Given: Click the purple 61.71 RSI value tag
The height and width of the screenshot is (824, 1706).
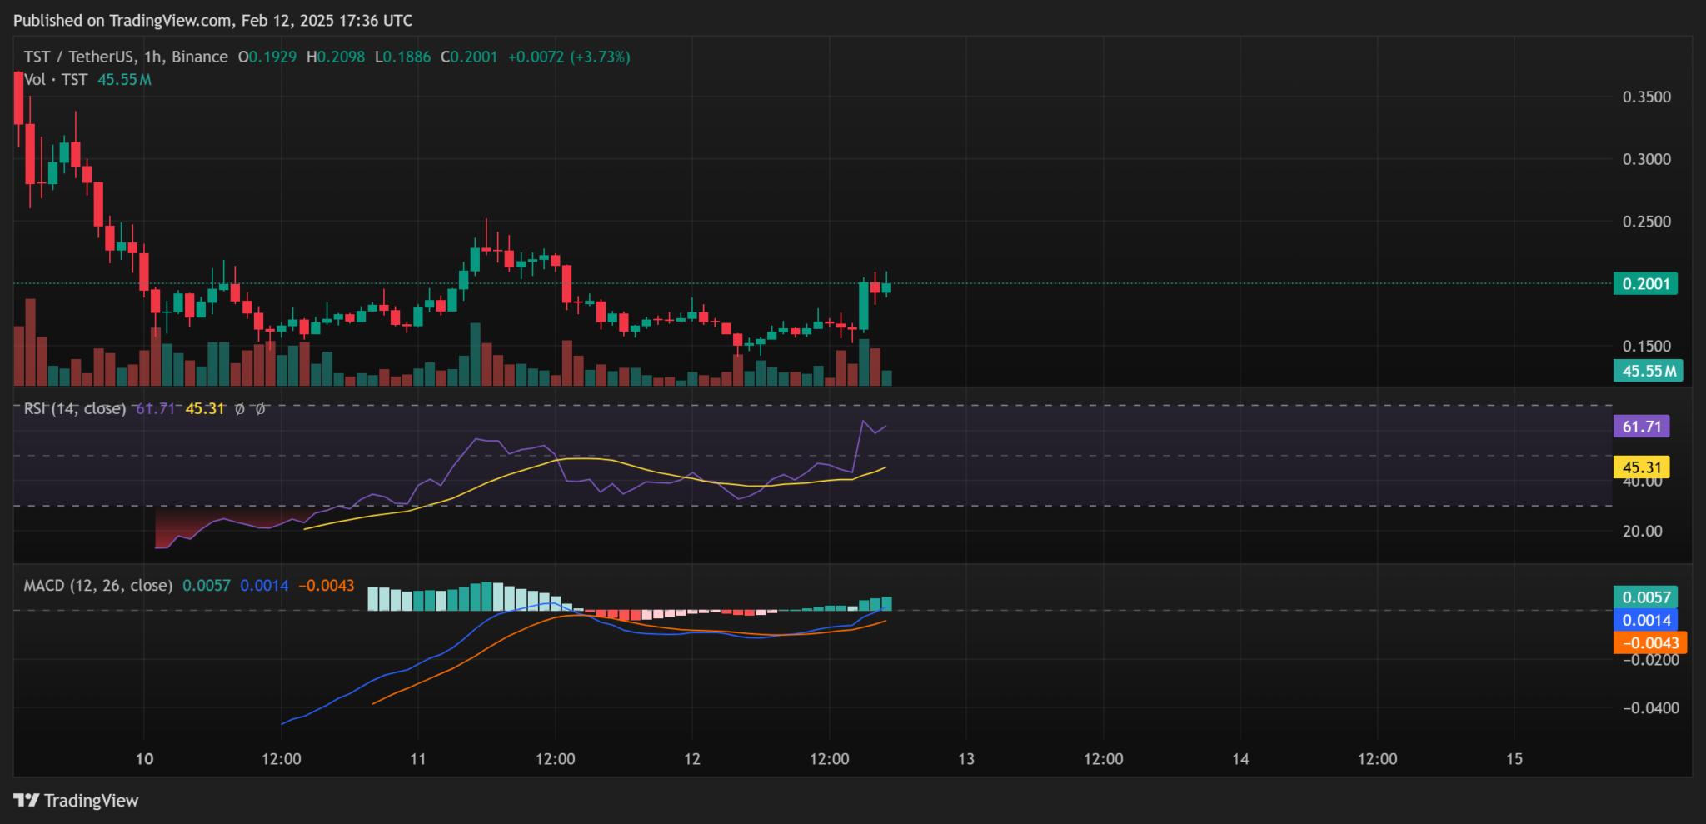Looking at the screenshot, I should click(1641, 426).
